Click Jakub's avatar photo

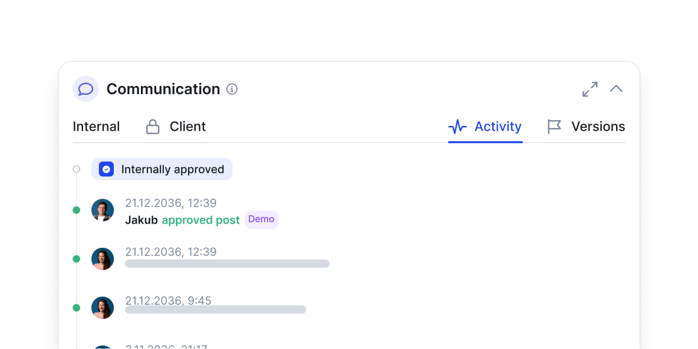(103, 210)
